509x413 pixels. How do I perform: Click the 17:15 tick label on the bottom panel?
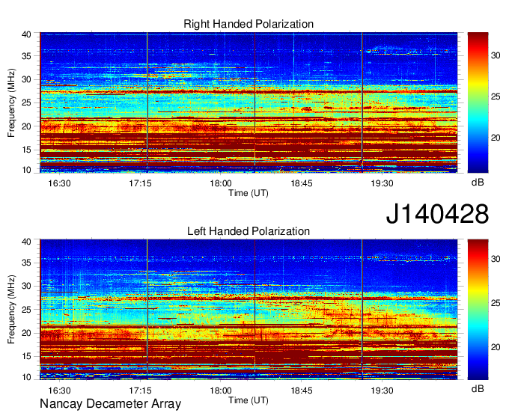tap(140, 391)
